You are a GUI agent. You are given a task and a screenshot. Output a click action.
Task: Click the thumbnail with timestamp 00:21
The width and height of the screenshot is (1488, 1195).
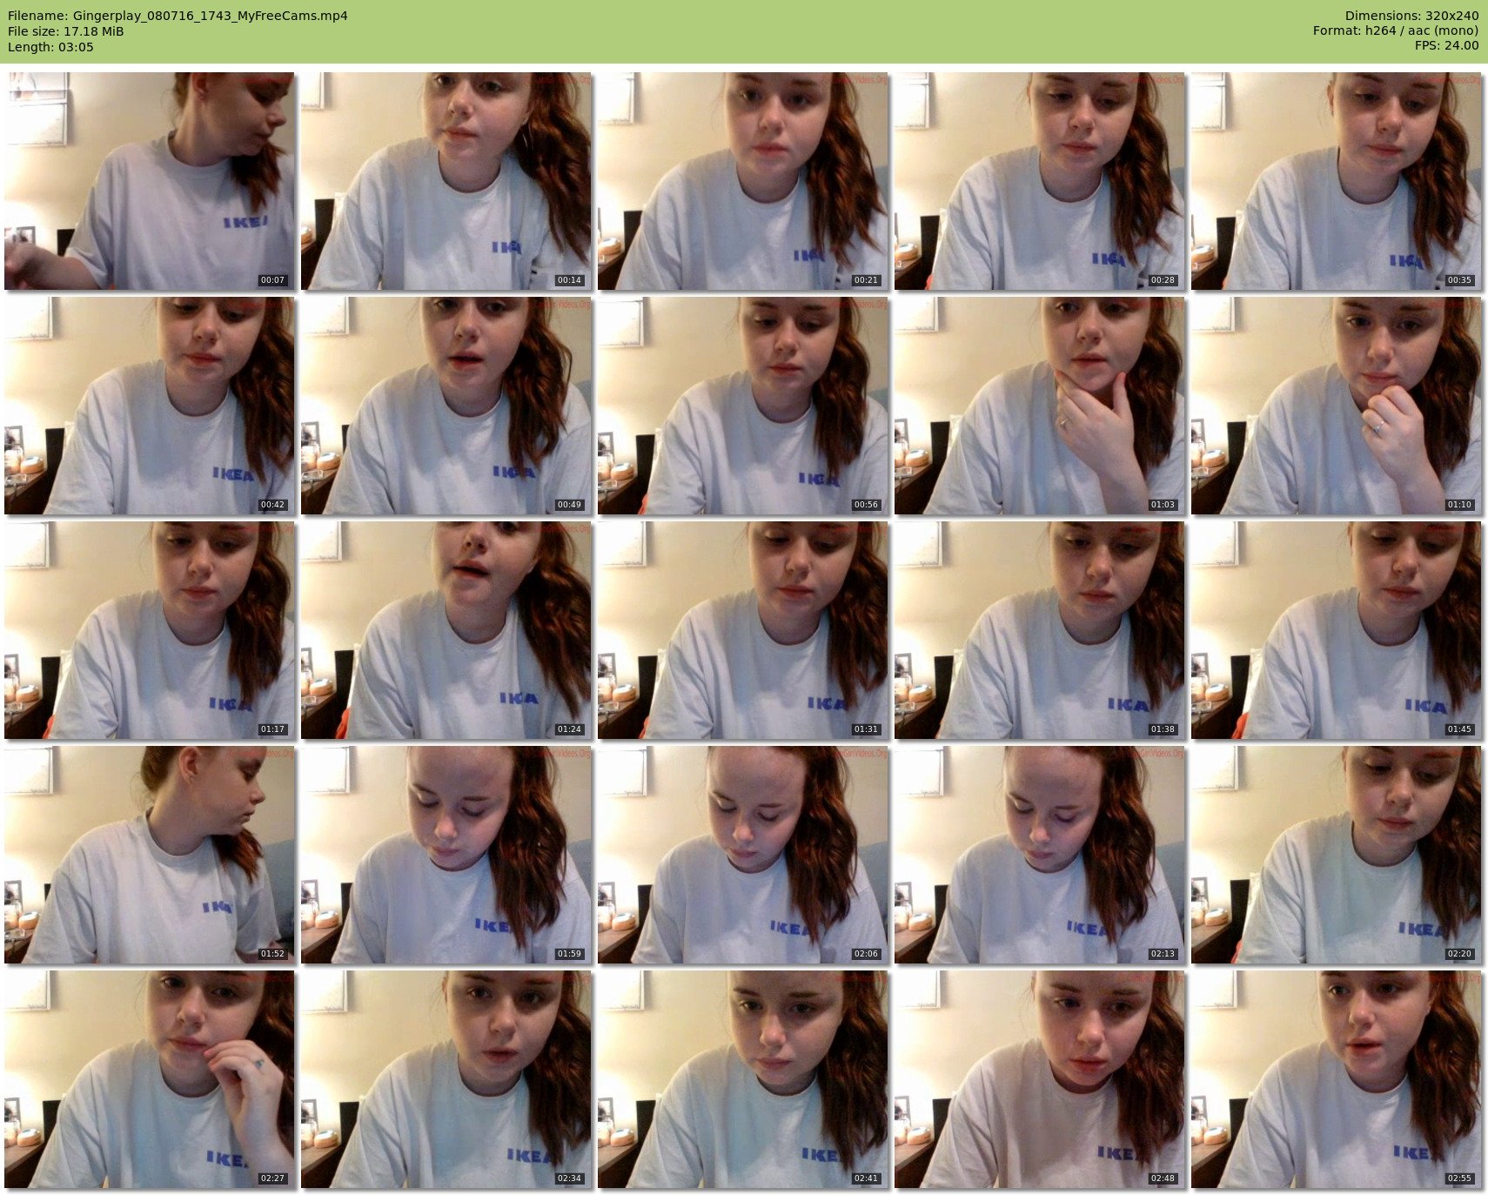click(743, 181)
